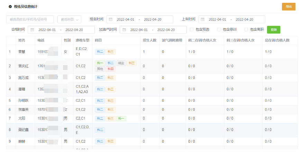Click the calendar icon in 上车时间 field

pos(203,20)
